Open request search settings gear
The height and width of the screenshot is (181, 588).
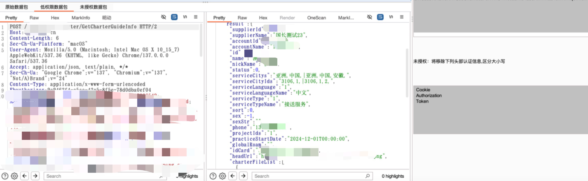[x=14, y=176]
